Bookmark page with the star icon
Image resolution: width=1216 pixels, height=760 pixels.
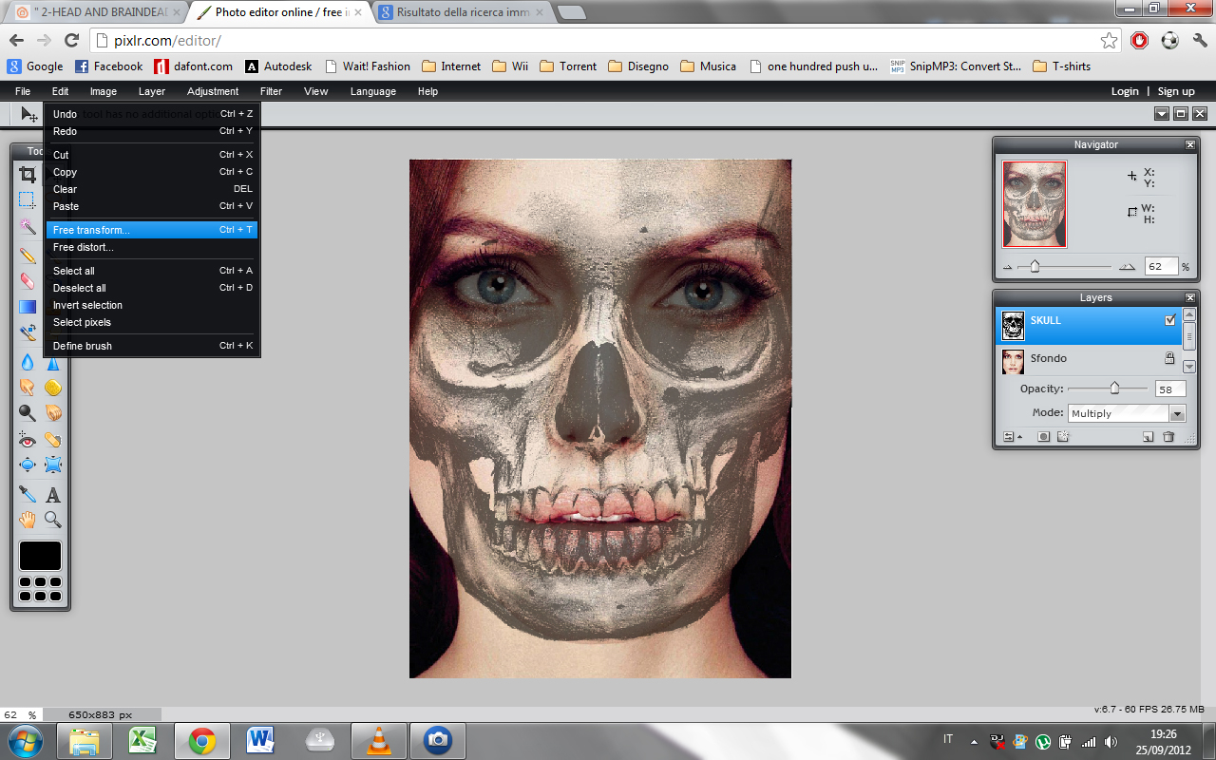[x=1109, y=40]
